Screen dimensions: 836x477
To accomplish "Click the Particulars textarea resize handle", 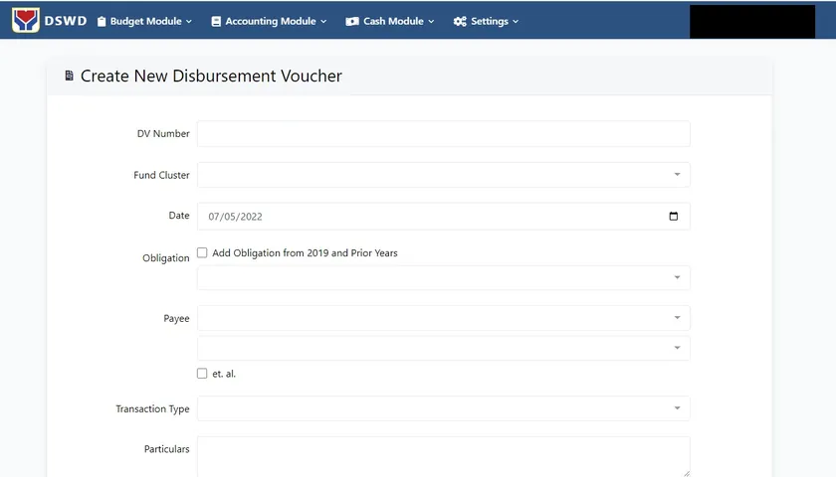I will pos(686,473).
